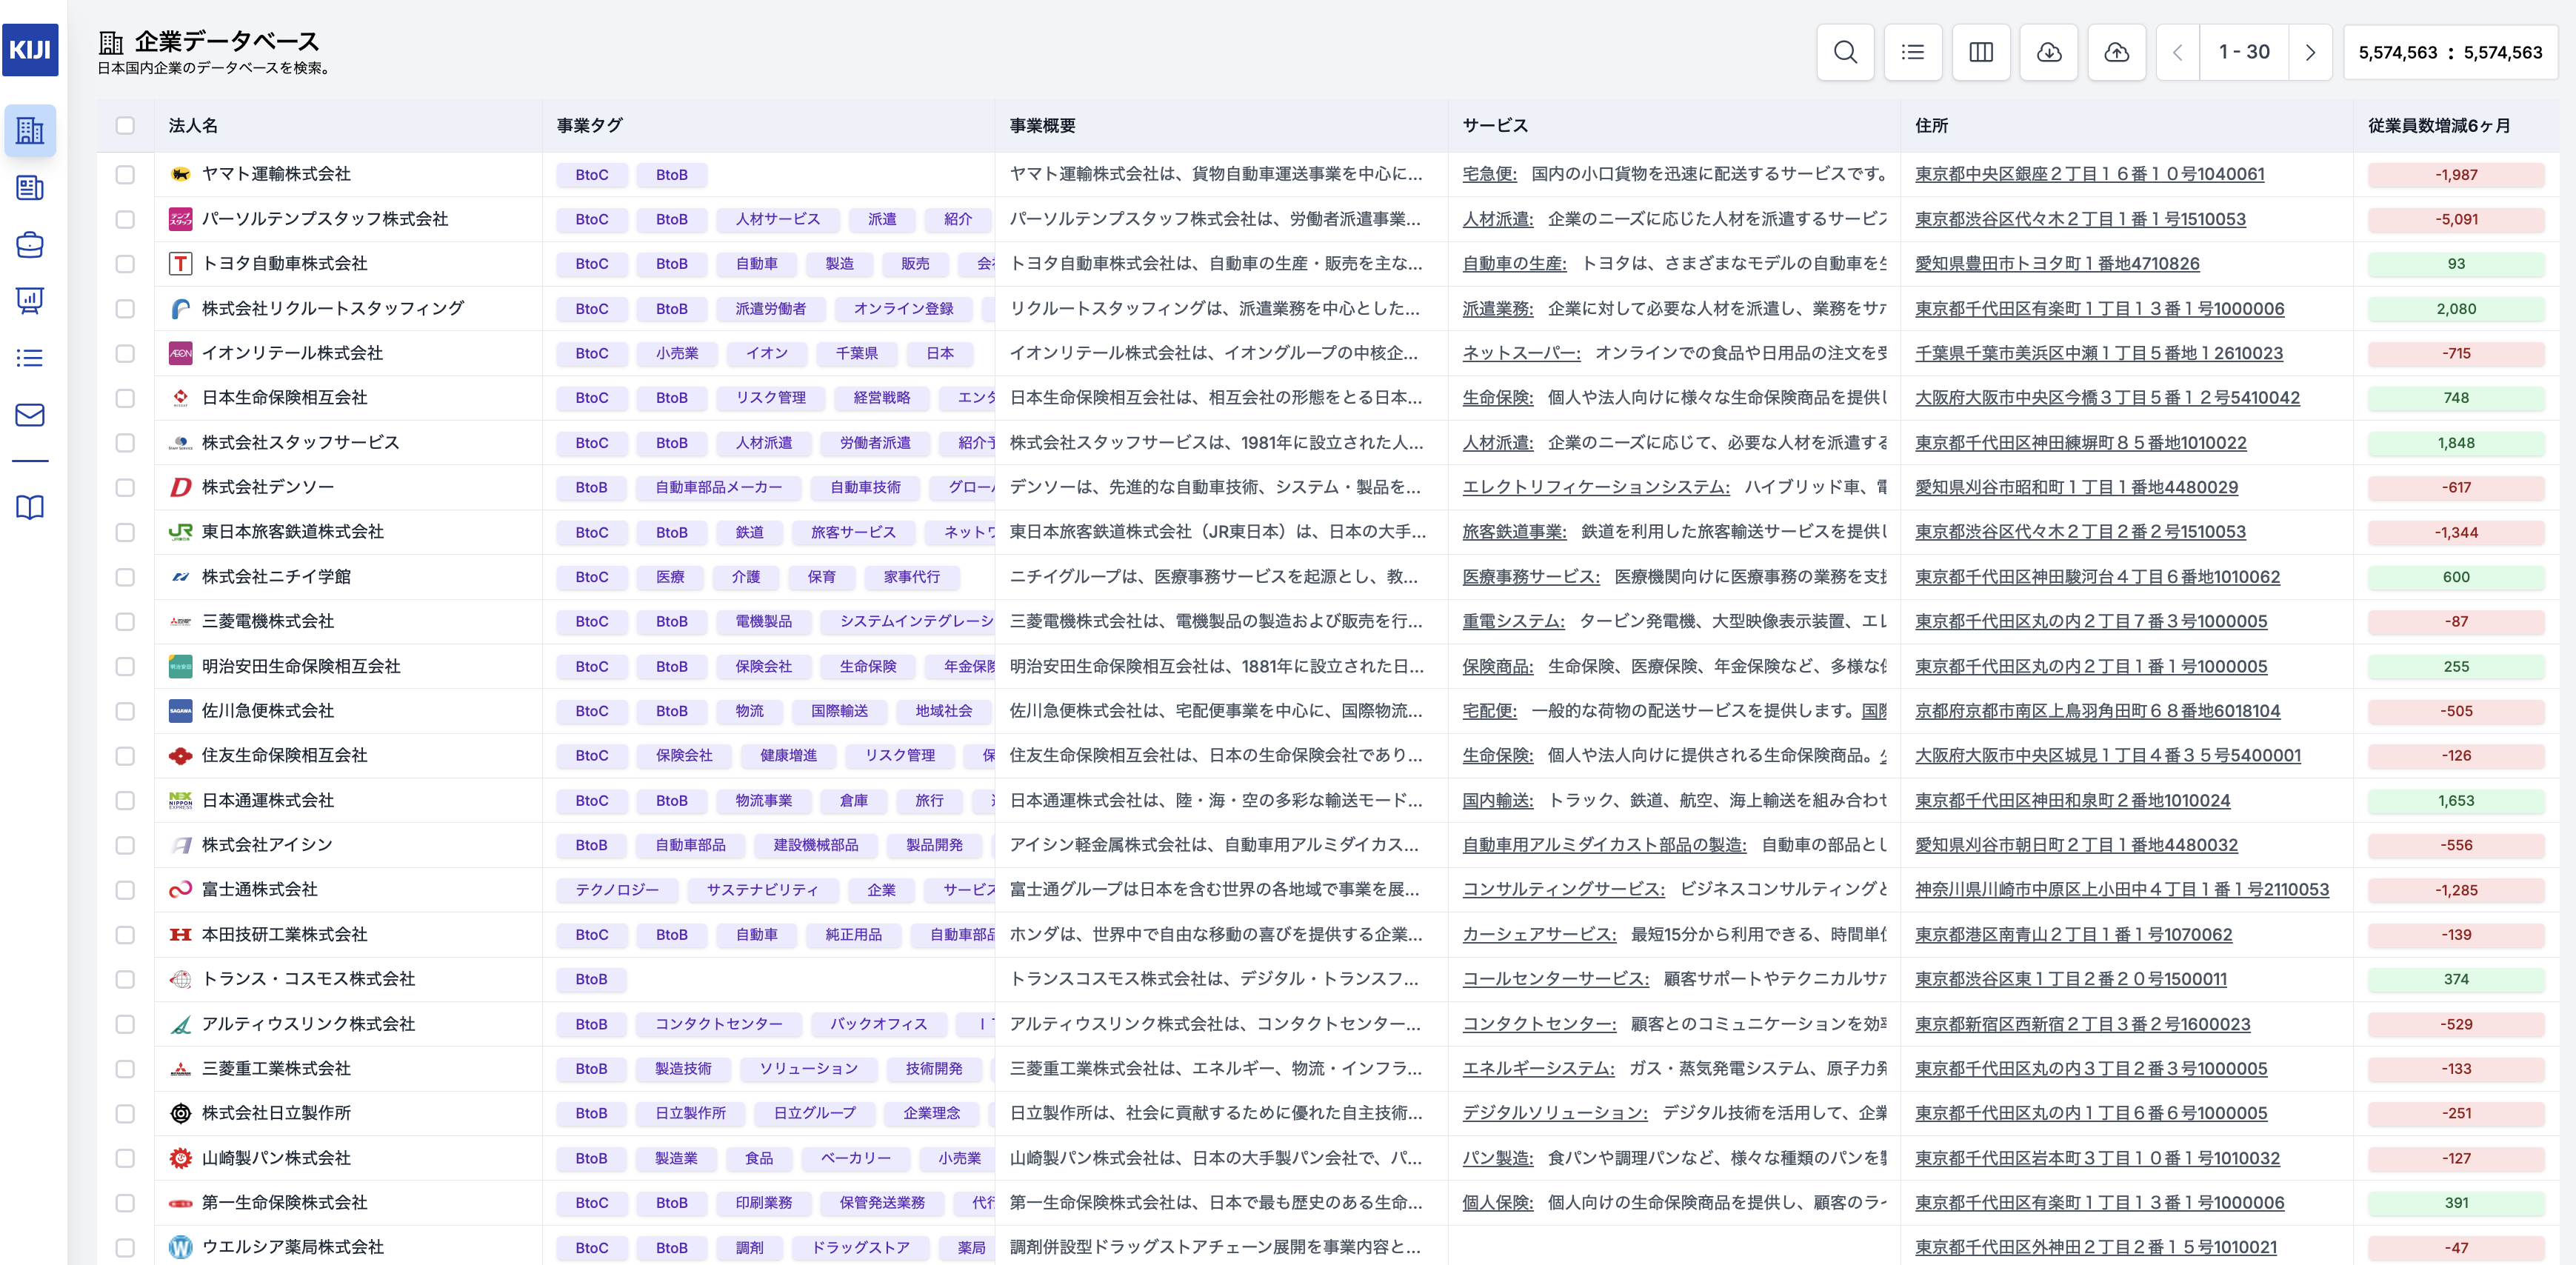2576x1265 pixels.
Task: Open the briefcase icon in the sidebar
Action: 30,244
